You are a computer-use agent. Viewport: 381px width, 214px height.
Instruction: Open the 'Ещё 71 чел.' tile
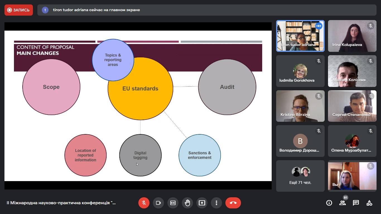click(300, 176)
